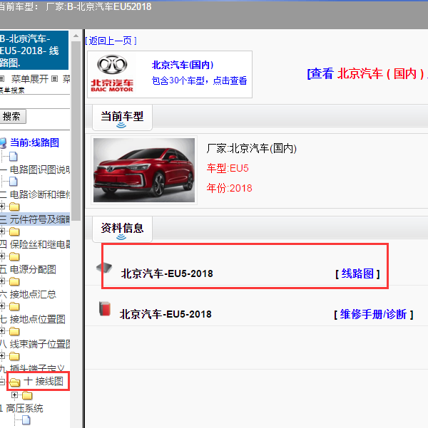428x428 pixels.
Task: Select the '当前车型' tab header
Action: [x=122, y=117]
